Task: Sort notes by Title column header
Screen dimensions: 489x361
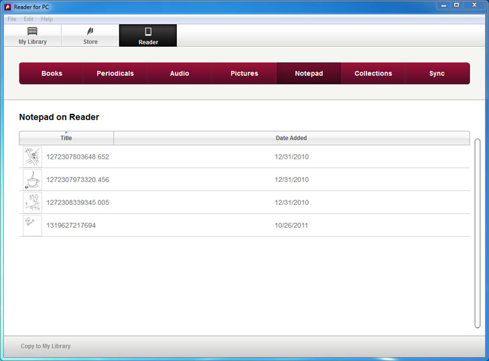Action: tap(66, 138)
